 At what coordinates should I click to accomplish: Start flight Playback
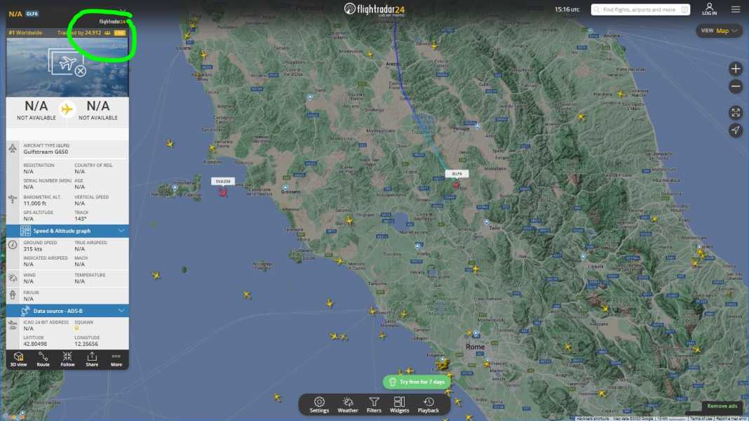coord(429,405)
